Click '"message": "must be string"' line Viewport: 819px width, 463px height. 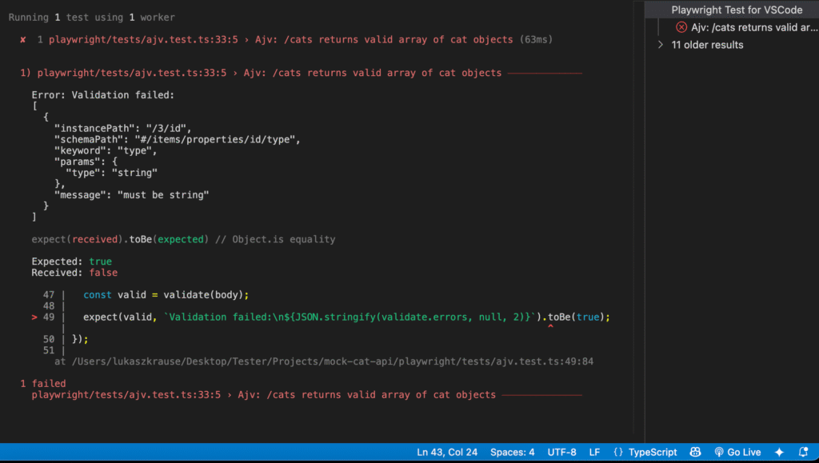(132, 194)
